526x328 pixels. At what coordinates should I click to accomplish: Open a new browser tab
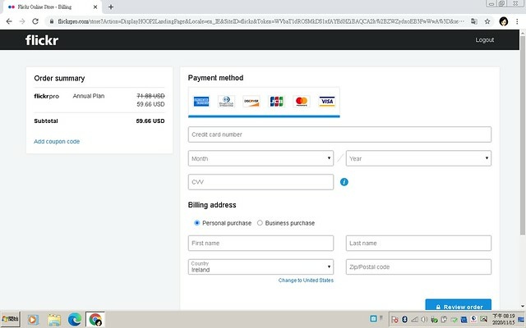coord(111,7)
